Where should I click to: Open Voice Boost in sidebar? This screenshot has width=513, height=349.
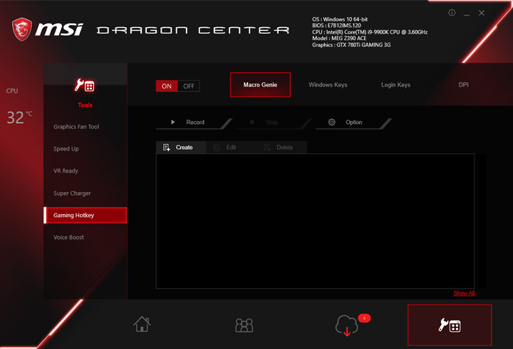click(68, 237)
